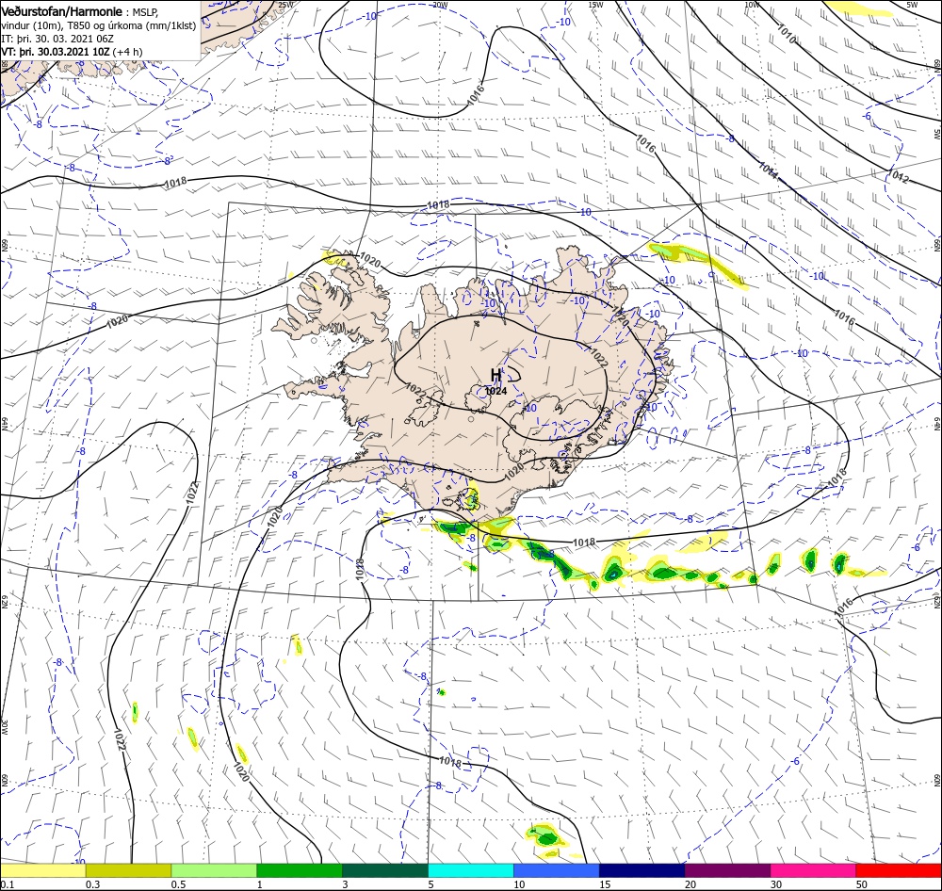Click the red 50 mm legend swatch
This screenshot has width=942, height=891.
pos(899,870)
